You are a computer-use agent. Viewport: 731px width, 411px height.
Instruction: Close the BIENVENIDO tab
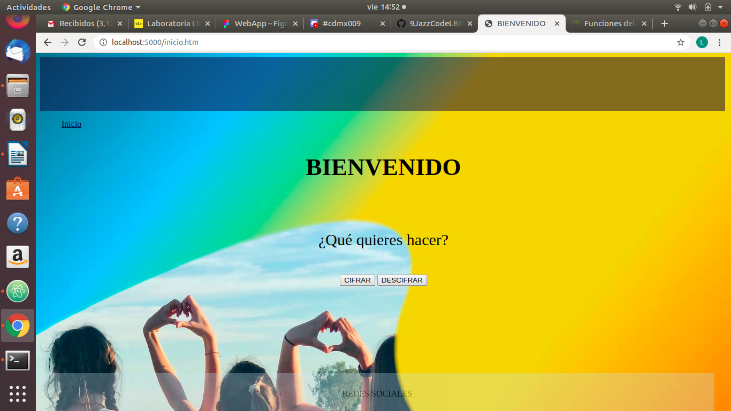(557, 24)
